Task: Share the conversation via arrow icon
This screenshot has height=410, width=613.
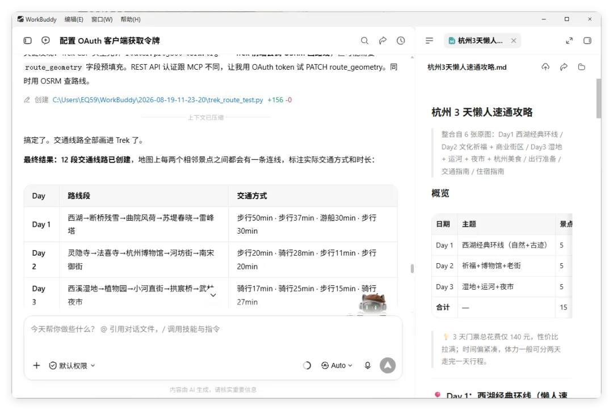Action: point(383,40)
